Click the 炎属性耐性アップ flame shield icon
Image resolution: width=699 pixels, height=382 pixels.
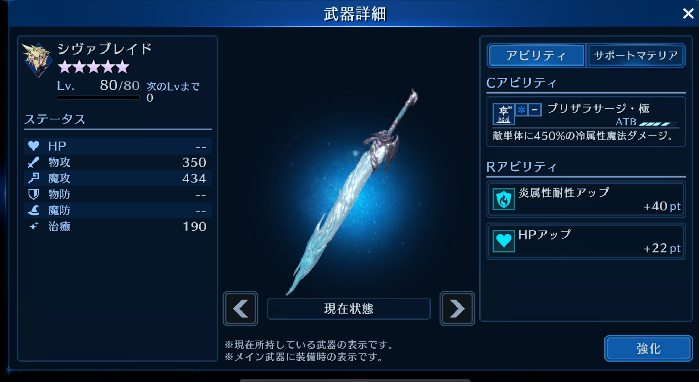pyautogui.click(x=504, y=199)
